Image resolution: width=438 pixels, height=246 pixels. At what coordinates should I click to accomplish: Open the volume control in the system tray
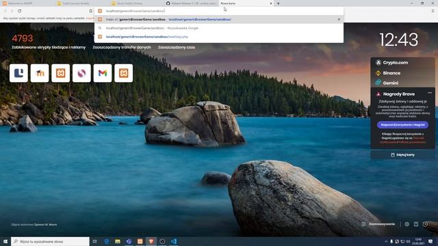(x=408, y=241)
